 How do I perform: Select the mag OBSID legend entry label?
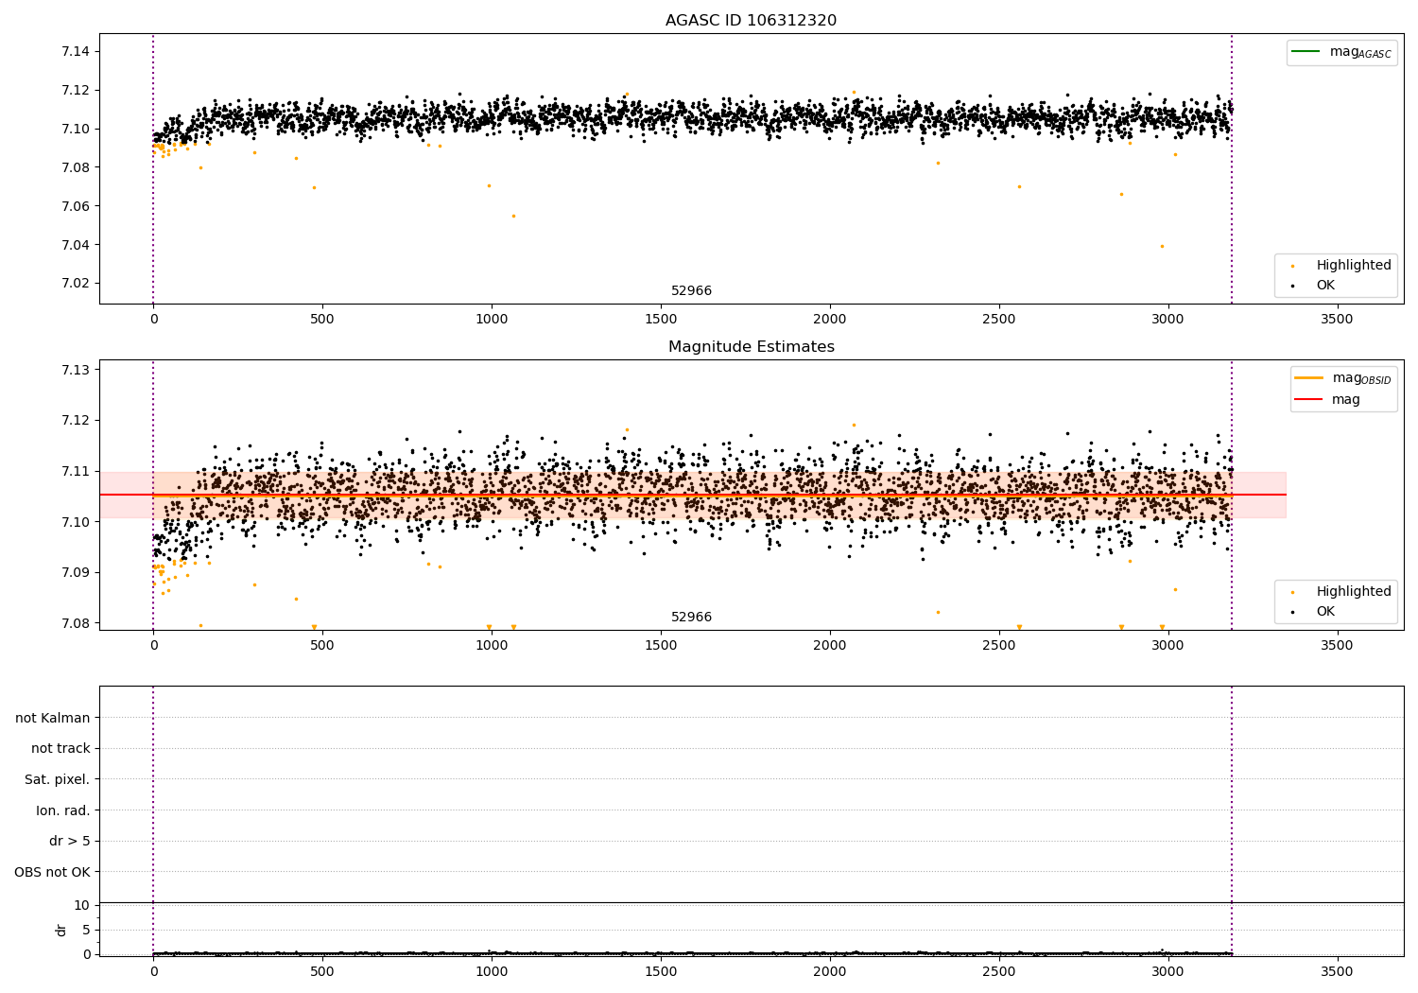(x=1361, y=378)
